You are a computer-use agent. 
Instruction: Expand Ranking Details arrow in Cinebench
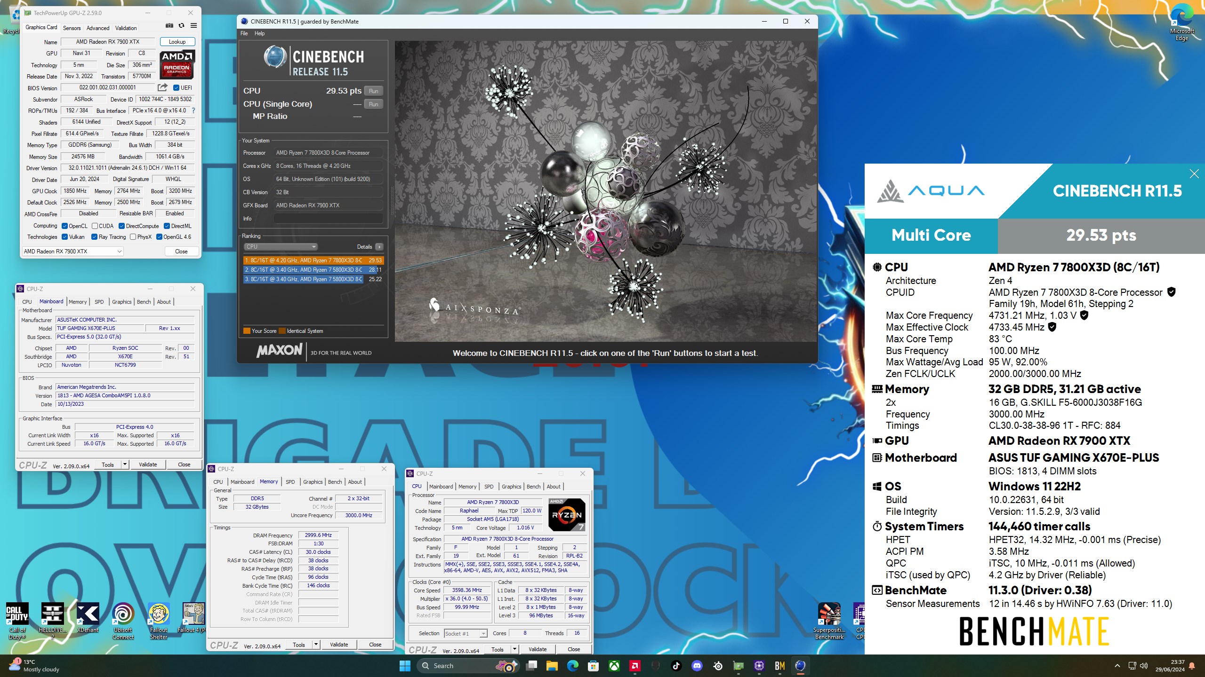(379, 247)
